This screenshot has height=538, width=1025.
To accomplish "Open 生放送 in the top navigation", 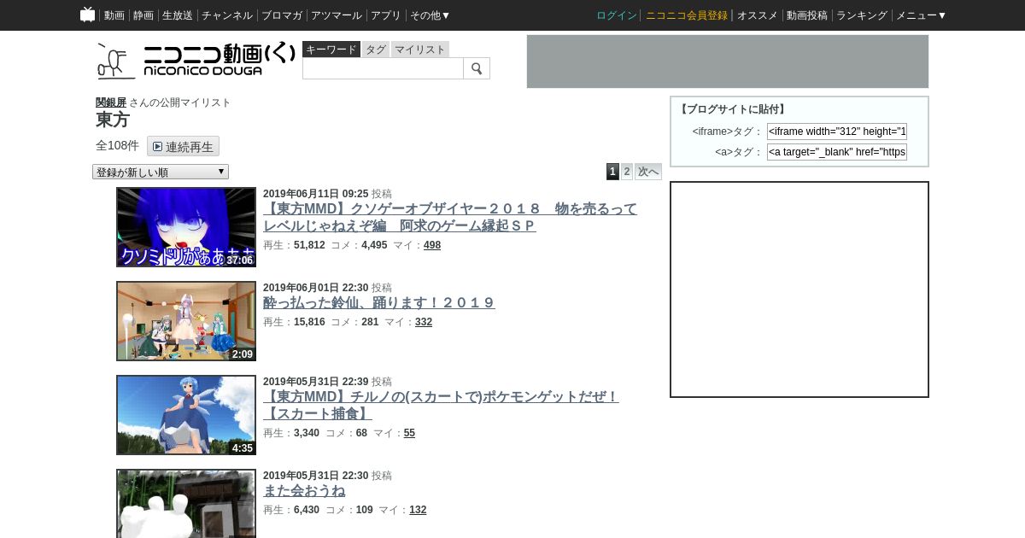I will tap(178, 15).
